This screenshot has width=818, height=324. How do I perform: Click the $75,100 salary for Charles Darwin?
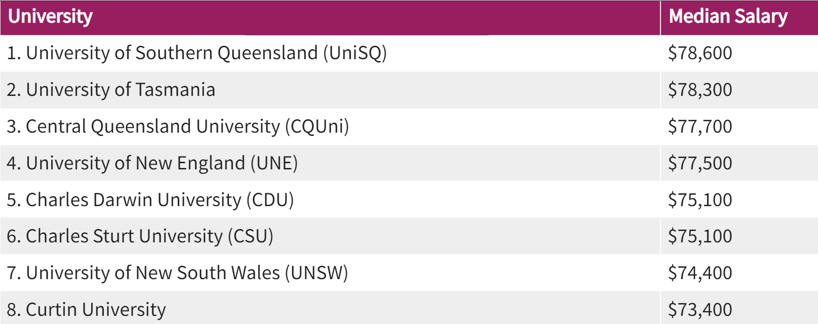tap(700, 200)
